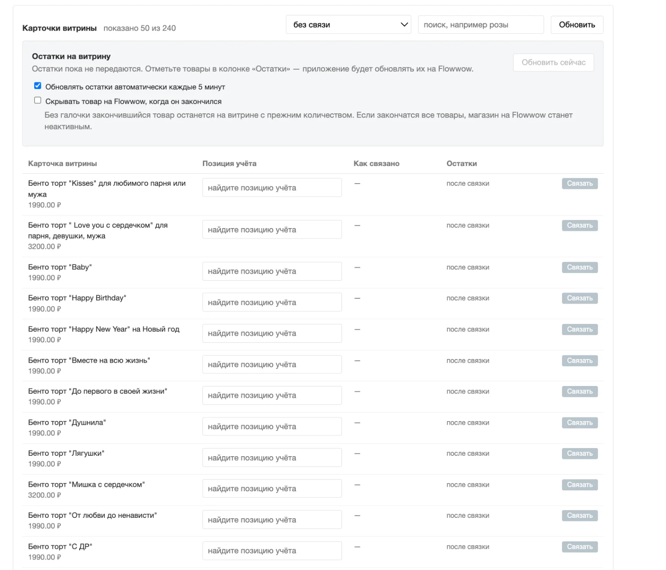Click position field for "Душнила" row
The image size is (666, 570).
click(272, 426)
